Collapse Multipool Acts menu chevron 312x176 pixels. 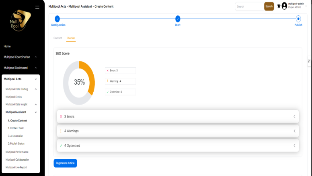(x=36, y=79)
